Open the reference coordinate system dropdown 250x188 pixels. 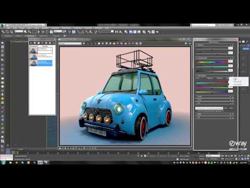coord(58,31)
